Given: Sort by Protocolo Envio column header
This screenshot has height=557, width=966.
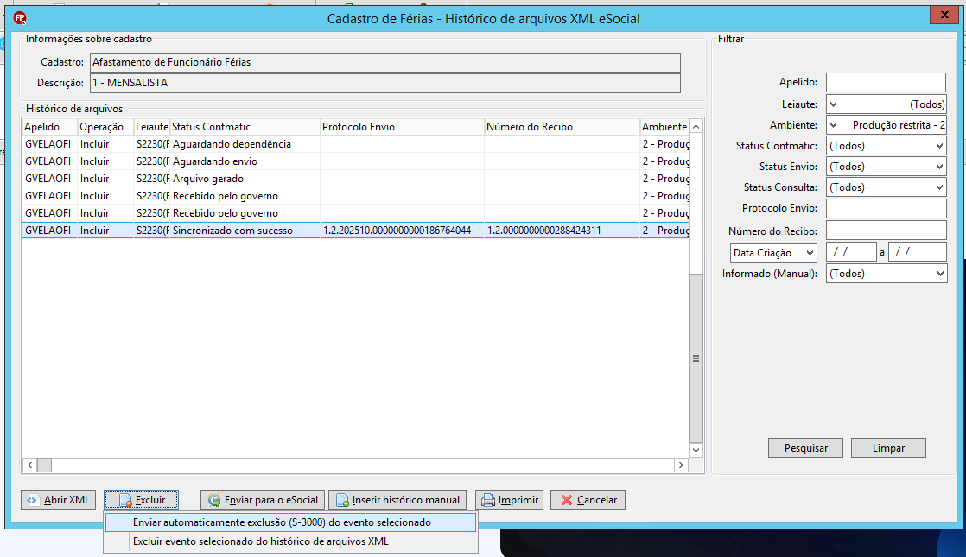Looking at the screenshot, I should tap(403, 127).
